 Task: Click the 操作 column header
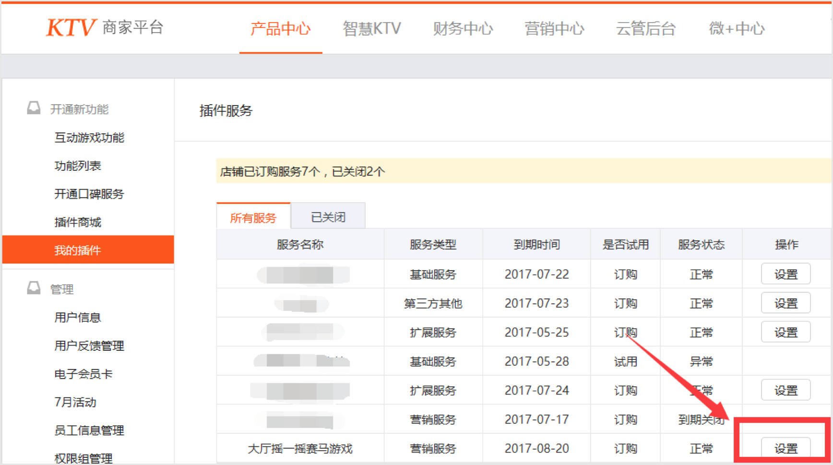click(786, 245)
